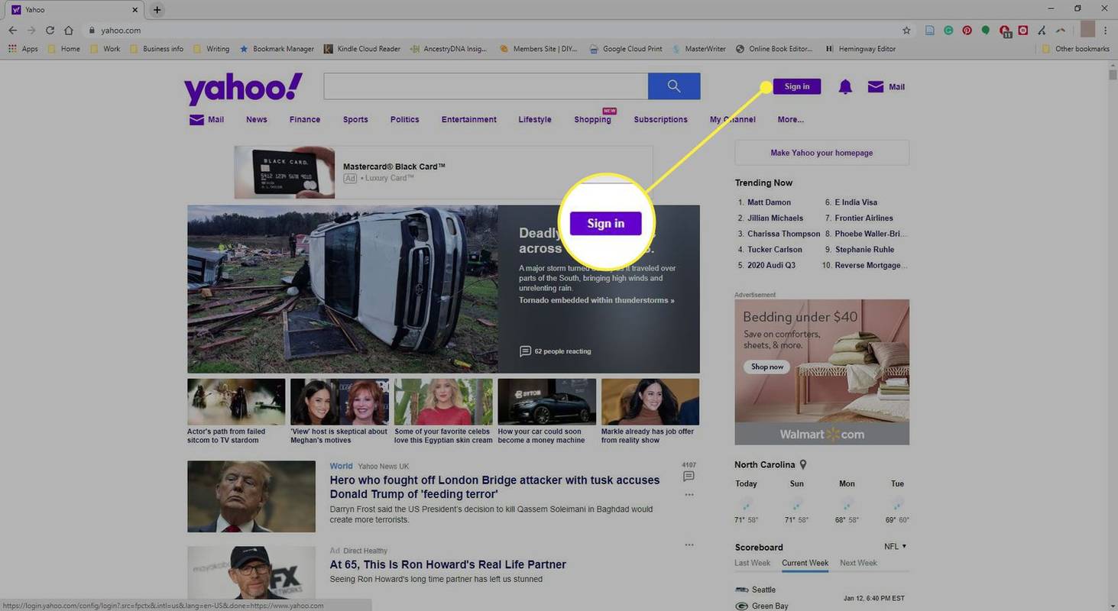Open the Home bookmarks folder
Image resolution: width=1118 pixels, height=611 pixels.
(x=63, y=49)
